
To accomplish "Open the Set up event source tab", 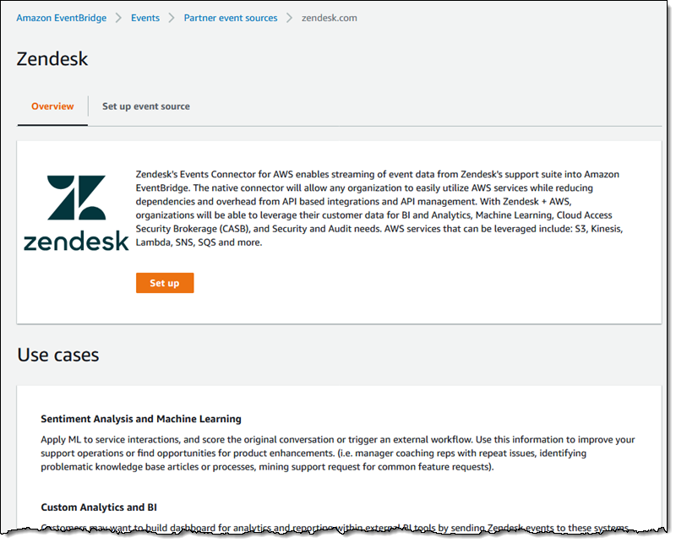I will 146,106.
